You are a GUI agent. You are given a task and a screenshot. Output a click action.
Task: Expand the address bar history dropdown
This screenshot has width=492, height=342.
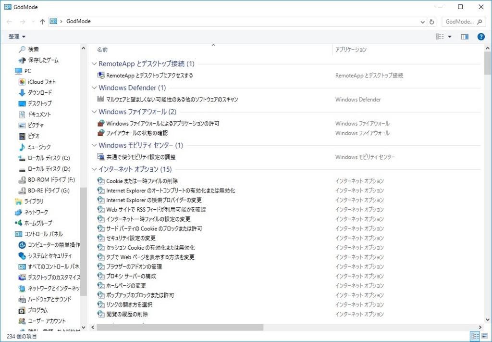pos(422,22)
